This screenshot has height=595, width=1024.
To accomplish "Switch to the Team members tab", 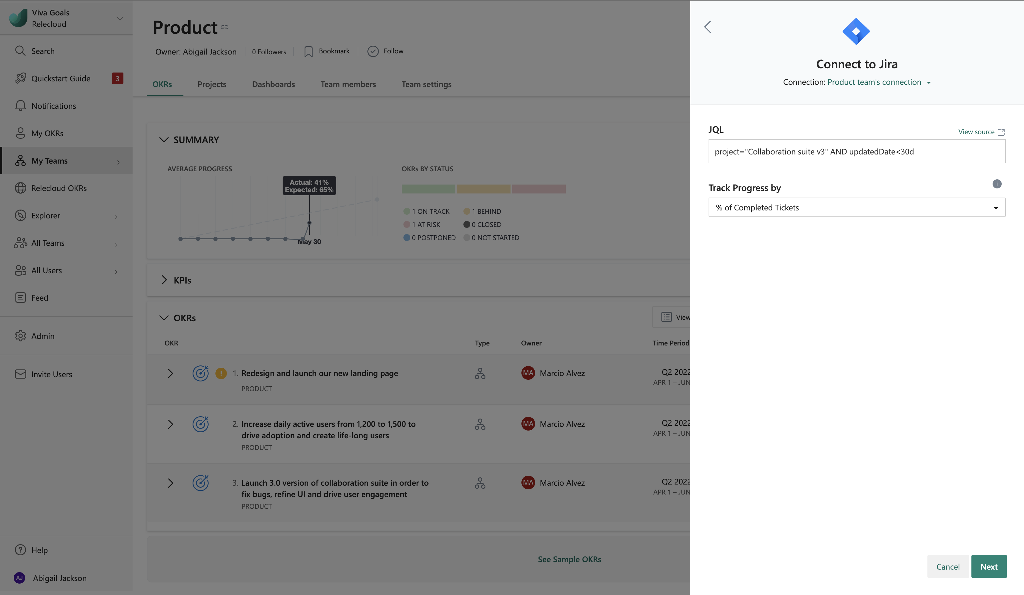I will coord(348,85).
